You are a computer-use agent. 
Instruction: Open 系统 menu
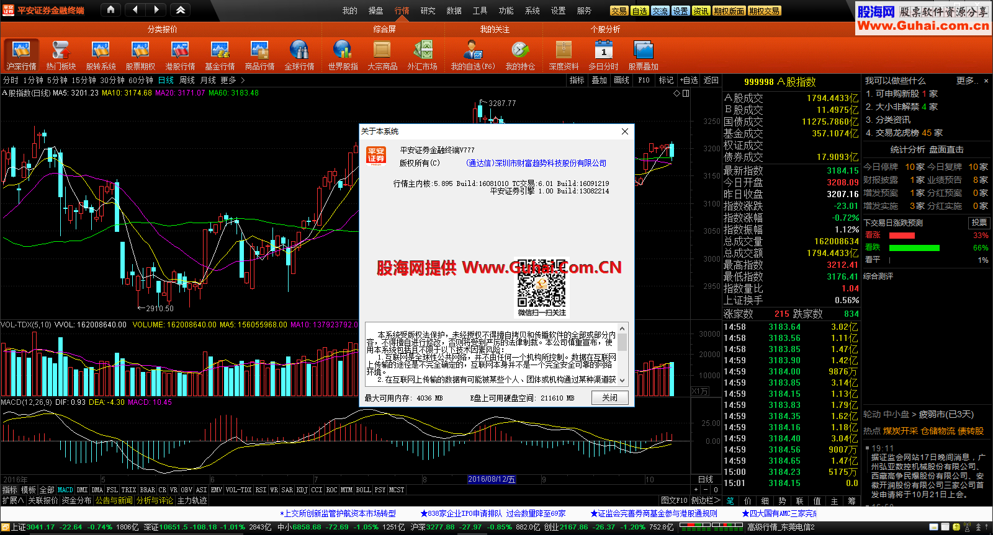(x=532, y=11)
